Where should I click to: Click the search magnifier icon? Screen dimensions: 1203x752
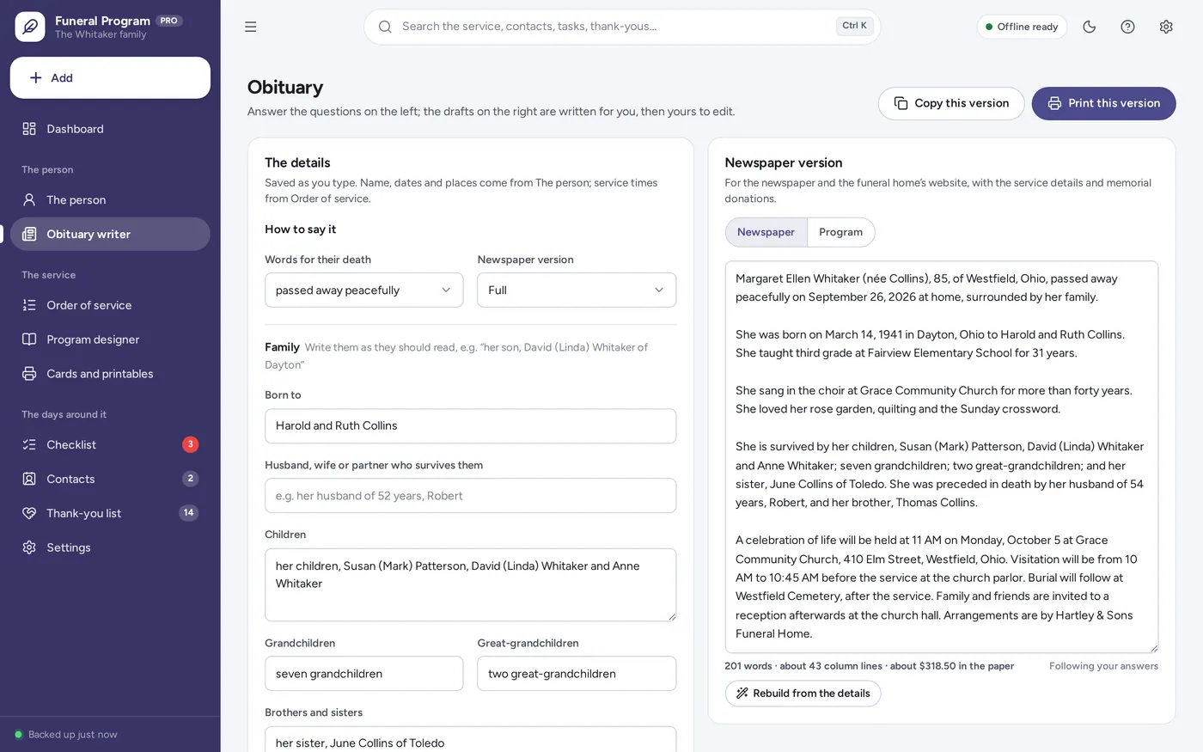(385, 27)
